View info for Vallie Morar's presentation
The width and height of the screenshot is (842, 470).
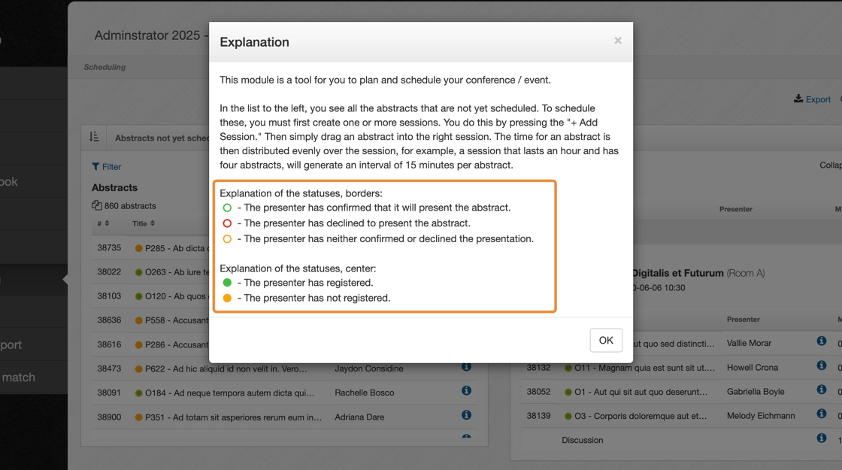(822, 341)
